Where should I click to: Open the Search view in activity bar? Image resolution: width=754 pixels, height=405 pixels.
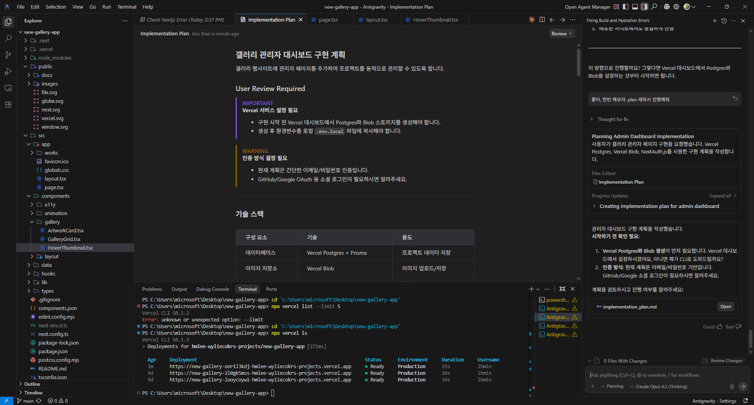coord(8,38)
